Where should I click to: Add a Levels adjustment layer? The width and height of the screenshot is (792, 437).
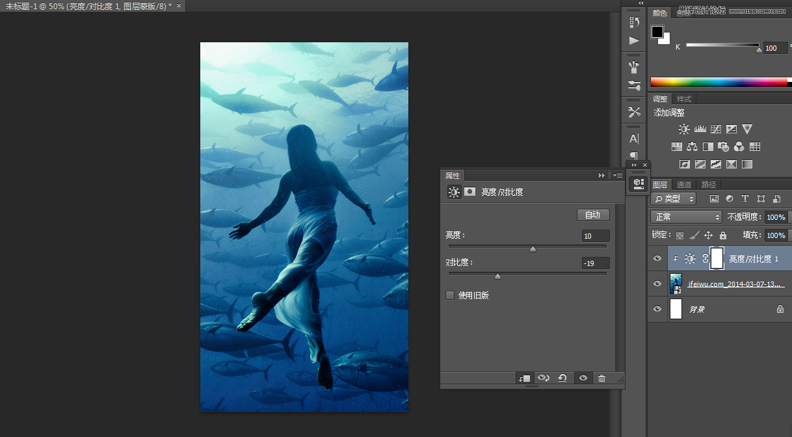[x=700, y=129]
